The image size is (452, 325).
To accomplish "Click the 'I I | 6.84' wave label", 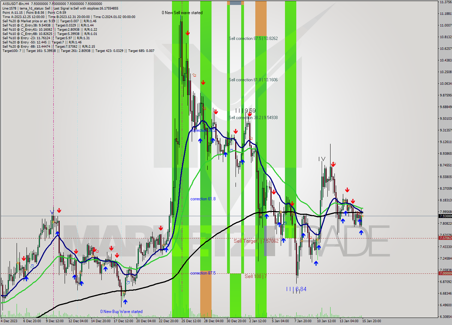I will [x=296, y=289].
